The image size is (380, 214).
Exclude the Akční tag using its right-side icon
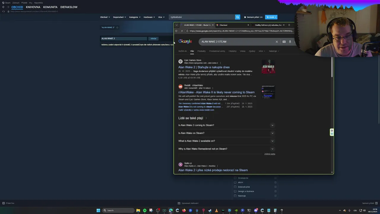(275, 182)
